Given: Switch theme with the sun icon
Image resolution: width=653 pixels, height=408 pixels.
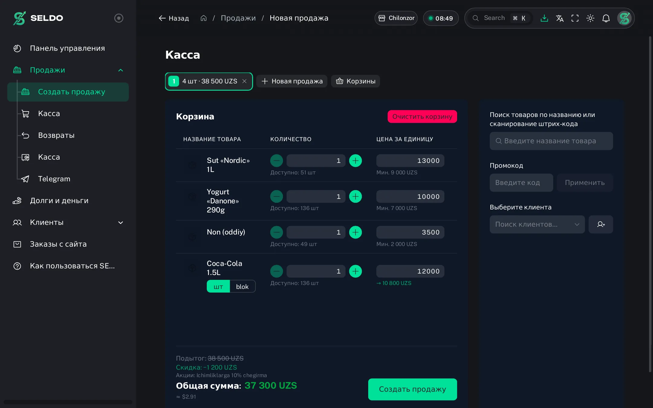Looking at the screenshot, I should (x=590, y=18).
